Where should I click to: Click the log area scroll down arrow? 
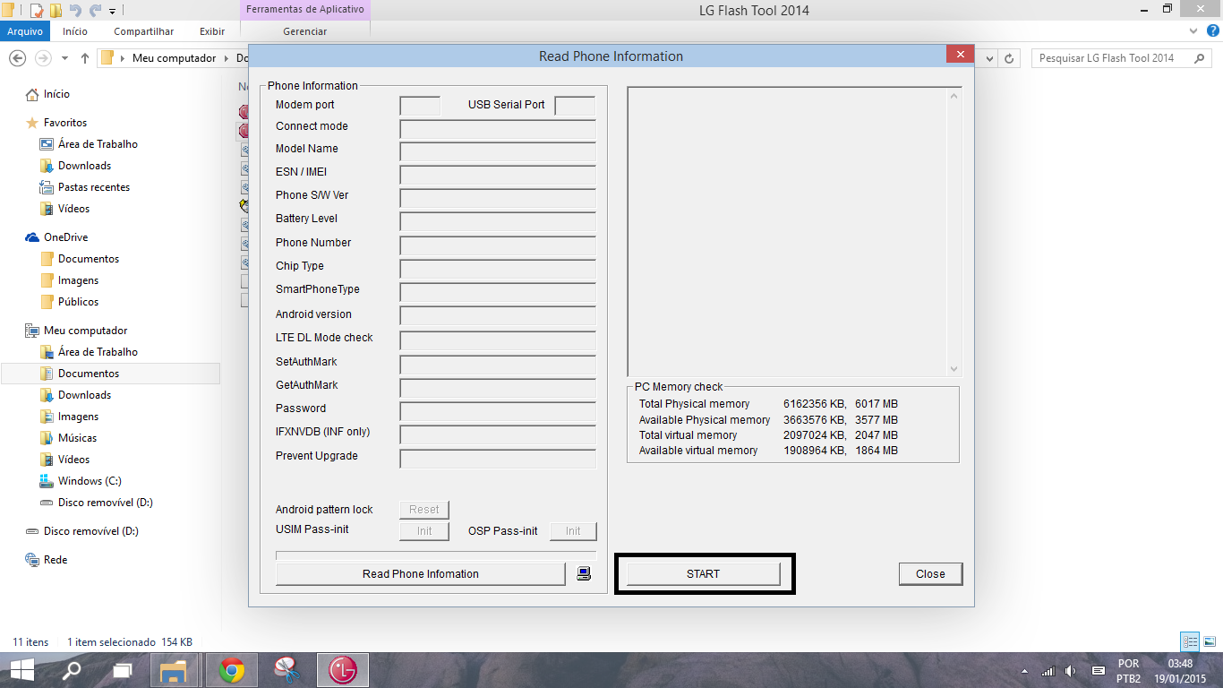tap(954, 368)
